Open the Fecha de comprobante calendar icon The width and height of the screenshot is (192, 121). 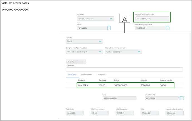(168, 28)
